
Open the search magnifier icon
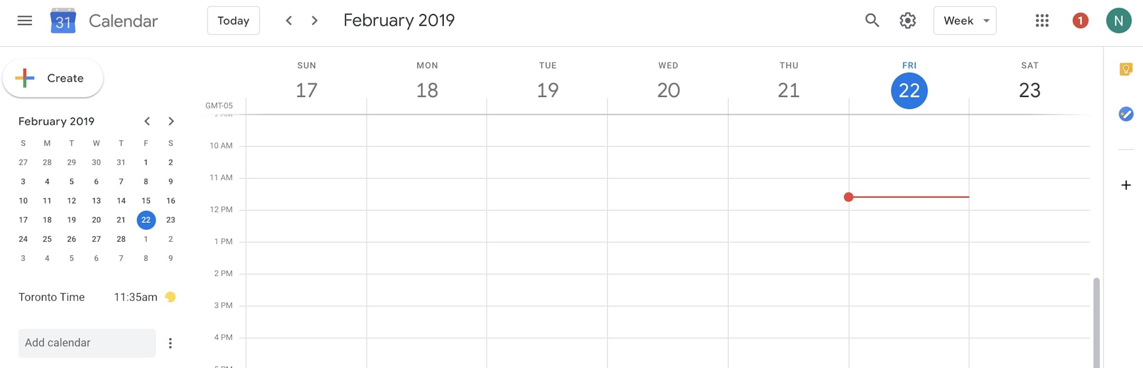pos(872,21)
